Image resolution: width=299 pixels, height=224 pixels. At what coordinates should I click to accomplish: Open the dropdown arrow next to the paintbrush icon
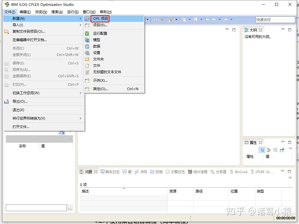tap(177, 20)
